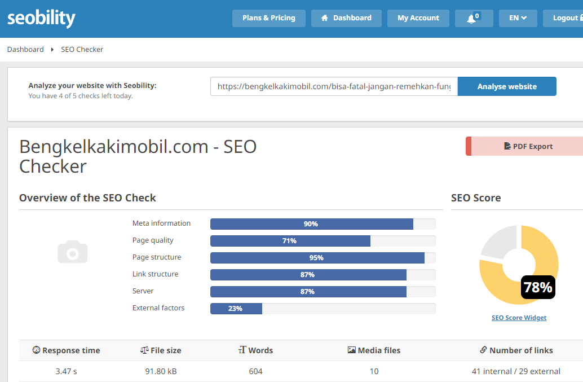The image size is (583, 382).
Task: Click the File size scales icon
Action: (x=144, y=350)
